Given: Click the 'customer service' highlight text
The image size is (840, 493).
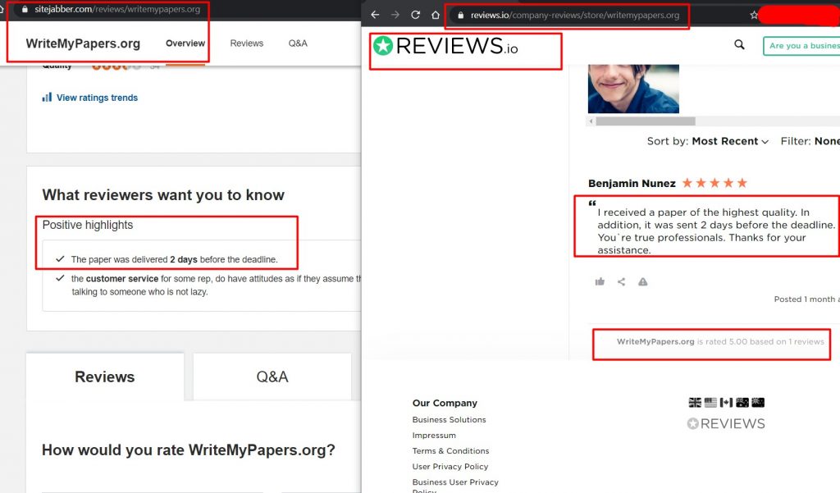Looking at the screenshot, I should (122, 279).
